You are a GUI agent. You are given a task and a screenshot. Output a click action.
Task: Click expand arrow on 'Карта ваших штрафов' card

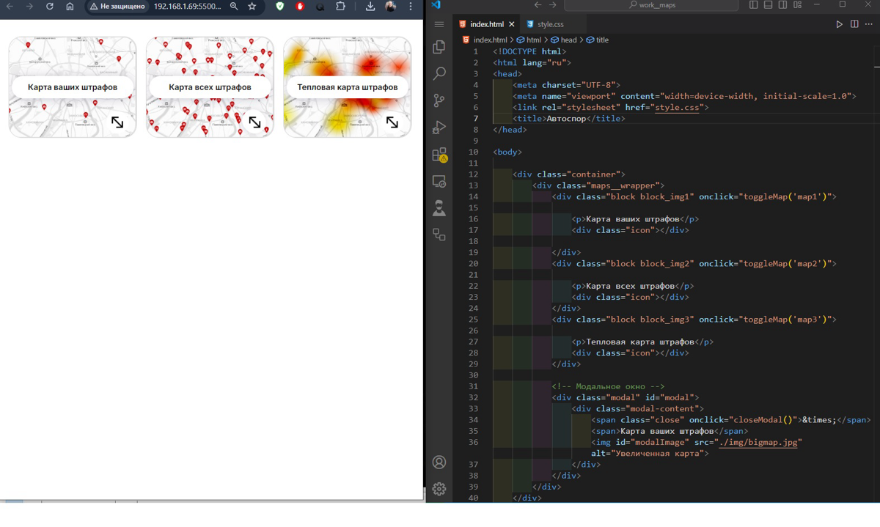tap(117, 122)
